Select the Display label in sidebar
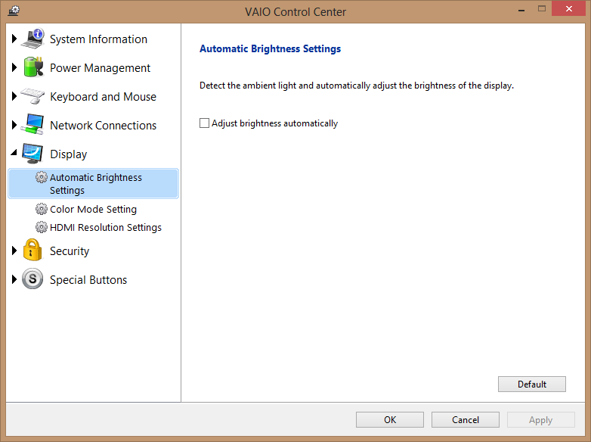Viewport: 591px width, 442px height. [68, 154]
